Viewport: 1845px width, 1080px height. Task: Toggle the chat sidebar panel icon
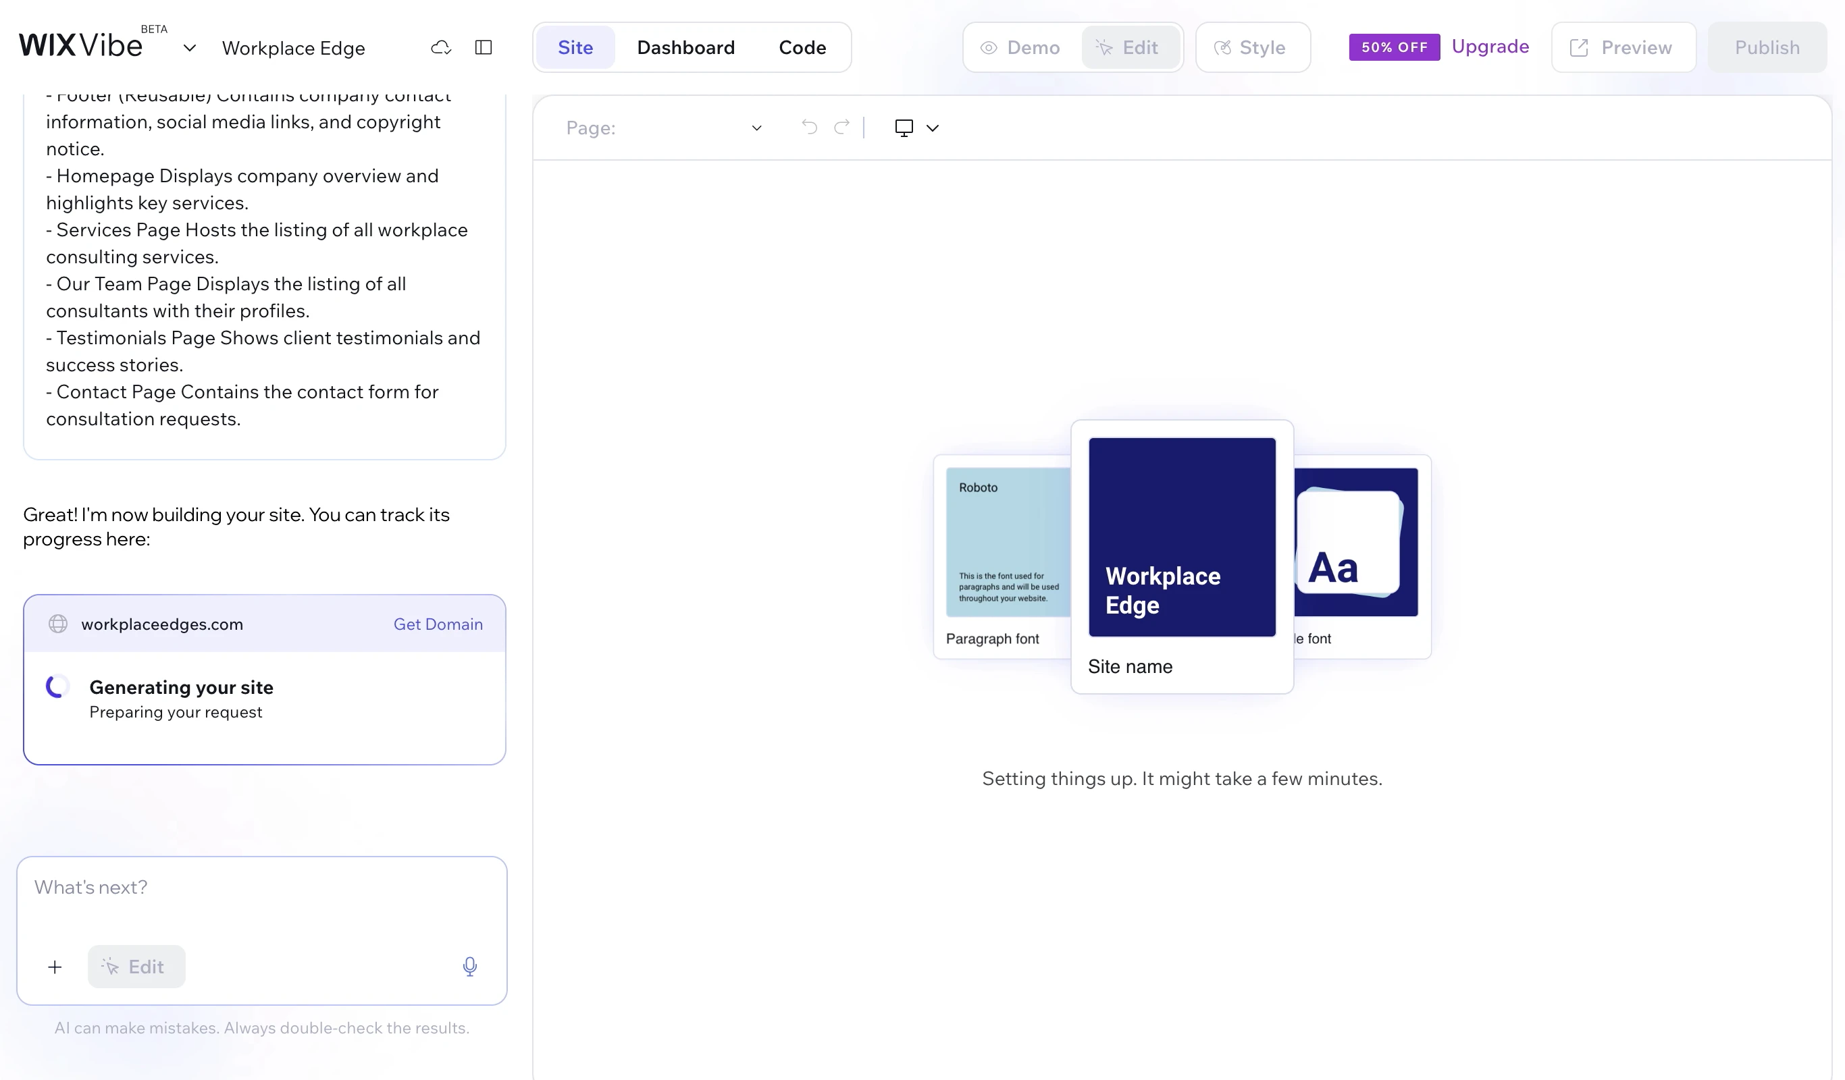pos(484,47)
